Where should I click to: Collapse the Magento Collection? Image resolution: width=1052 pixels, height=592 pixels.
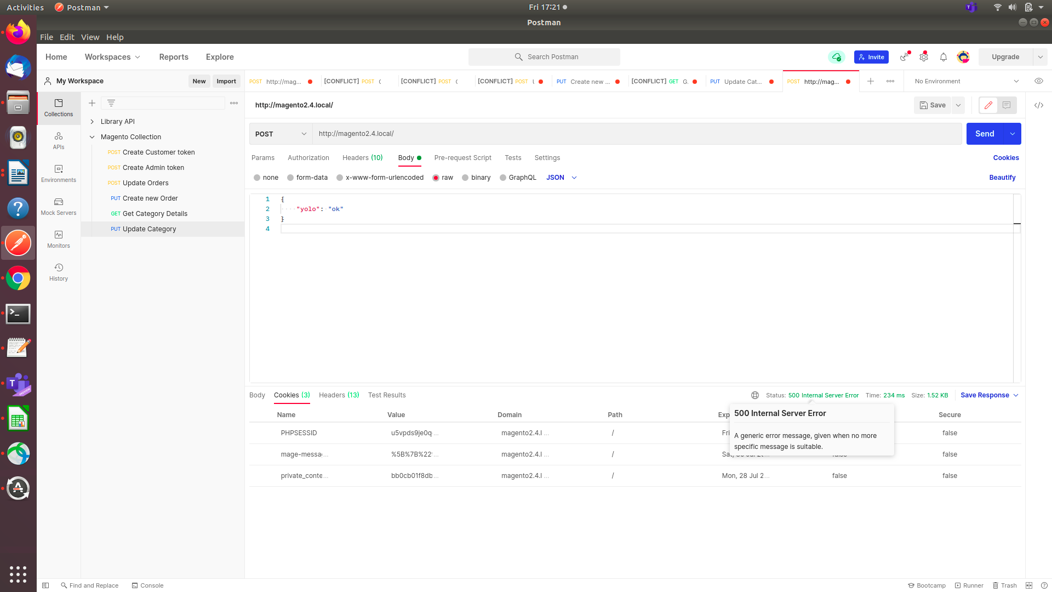coord(92,137)
